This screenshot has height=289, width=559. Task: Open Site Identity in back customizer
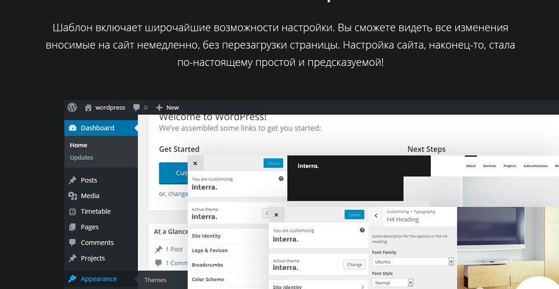point(228,236)
